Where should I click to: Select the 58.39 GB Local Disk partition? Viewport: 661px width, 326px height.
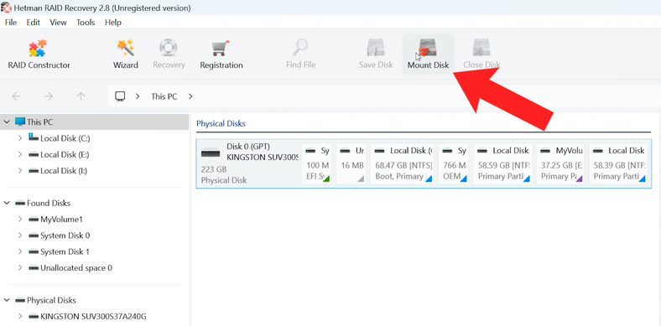pyautogui.click(x=618, y=163)
